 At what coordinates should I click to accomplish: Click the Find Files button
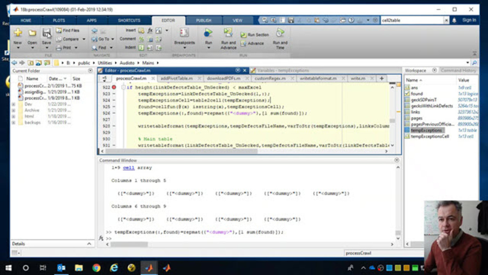pyautogui.click(x=68, y=31)
